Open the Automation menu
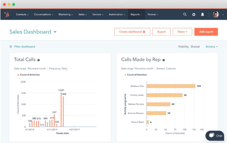 pyautogui.click(x=117, y=15)
